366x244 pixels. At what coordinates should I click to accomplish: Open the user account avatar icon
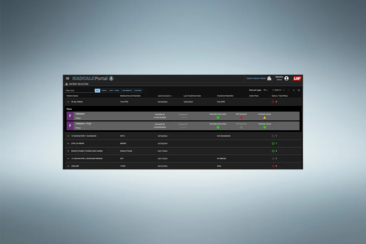pos(287,78)
